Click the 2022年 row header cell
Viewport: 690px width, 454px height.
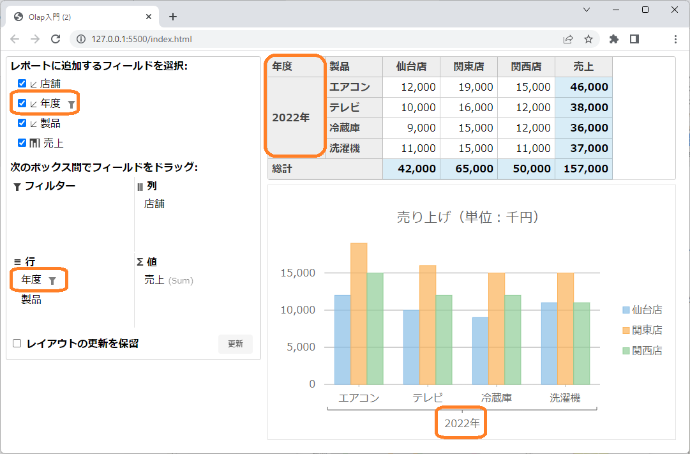[297, 118]
